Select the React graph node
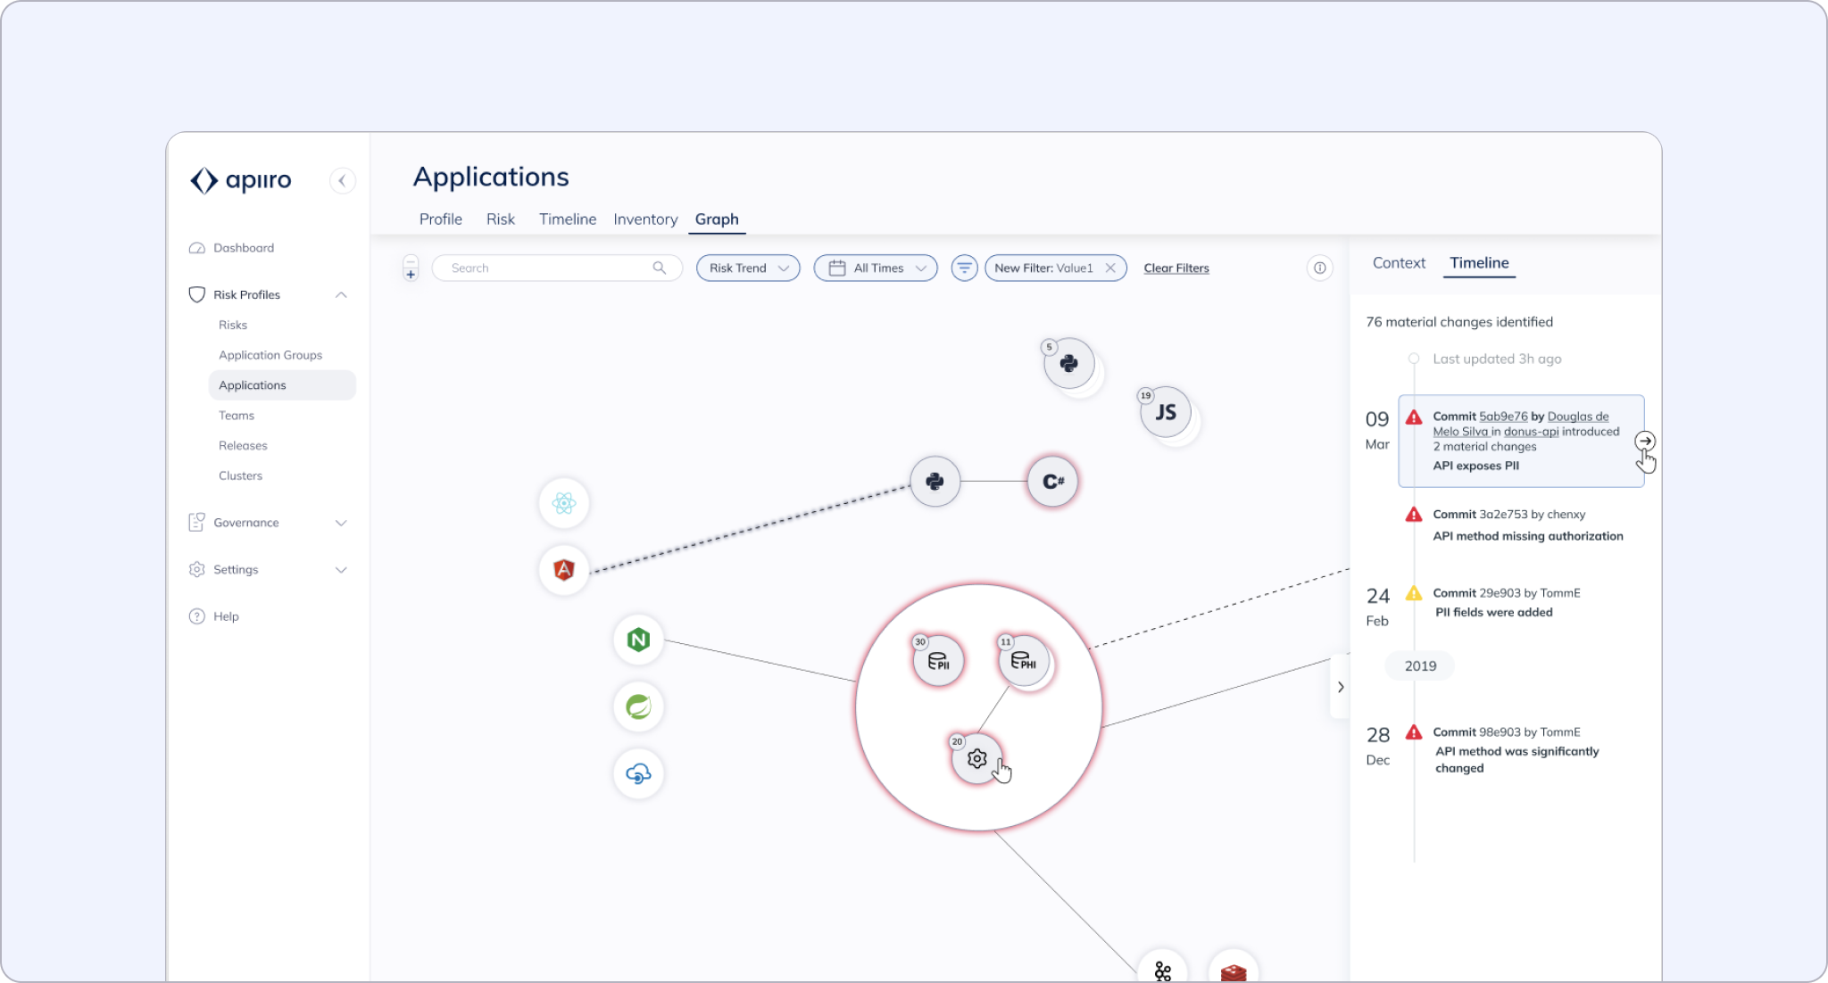Screen dimensions: 1828x983 pos(564,503)
